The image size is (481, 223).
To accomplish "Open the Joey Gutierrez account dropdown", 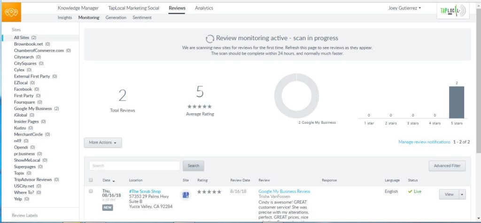I will 404,8.
